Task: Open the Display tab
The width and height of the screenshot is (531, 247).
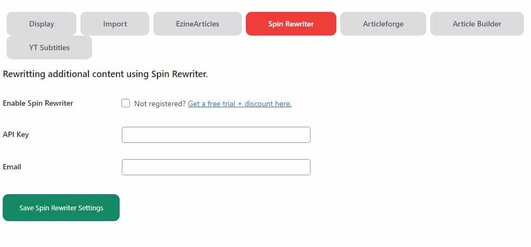Action: 42,24
